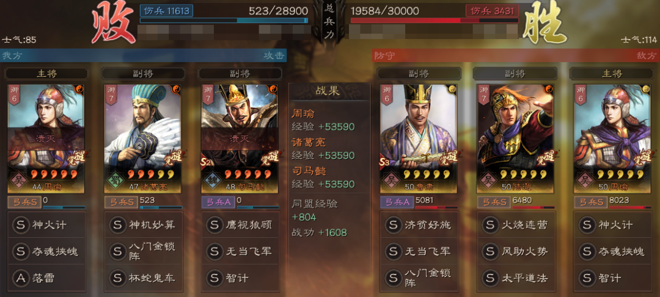
Task: Click the 鹰视狼顾 skill S icon
Action: click(215, 225)
